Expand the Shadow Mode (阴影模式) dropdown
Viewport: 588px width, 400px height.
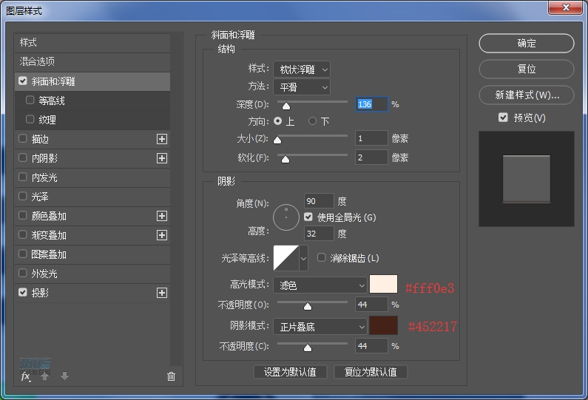click(x=320, y=326)
